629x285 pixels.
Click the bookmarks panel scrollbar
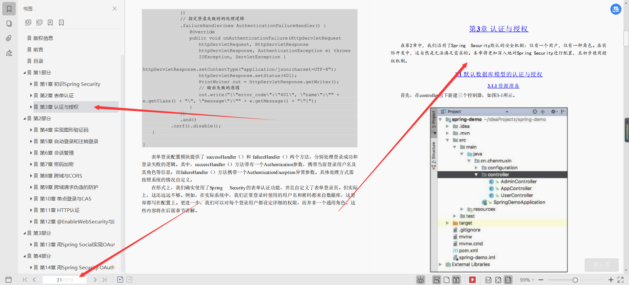tap(123, 164)
